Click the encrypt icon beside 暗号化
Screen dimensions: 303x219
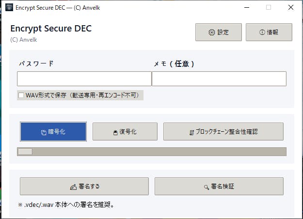point(44,132)
